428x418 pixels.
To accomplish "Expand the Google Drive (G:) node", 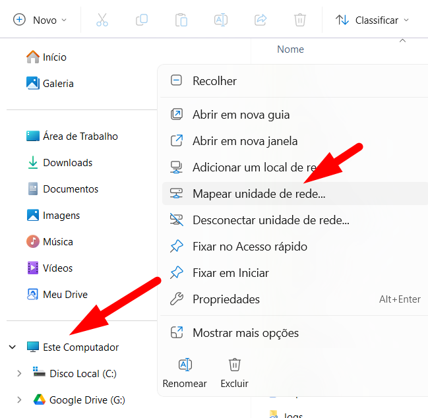I will point(19,400).
